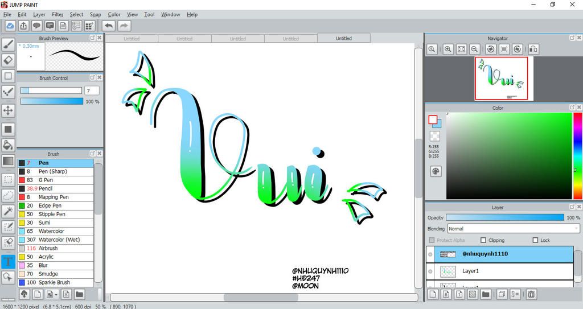Switch to the first Untitled tab
Image resolution: width=583 pixels, height=309 pixels.
(x=132, y=38)
